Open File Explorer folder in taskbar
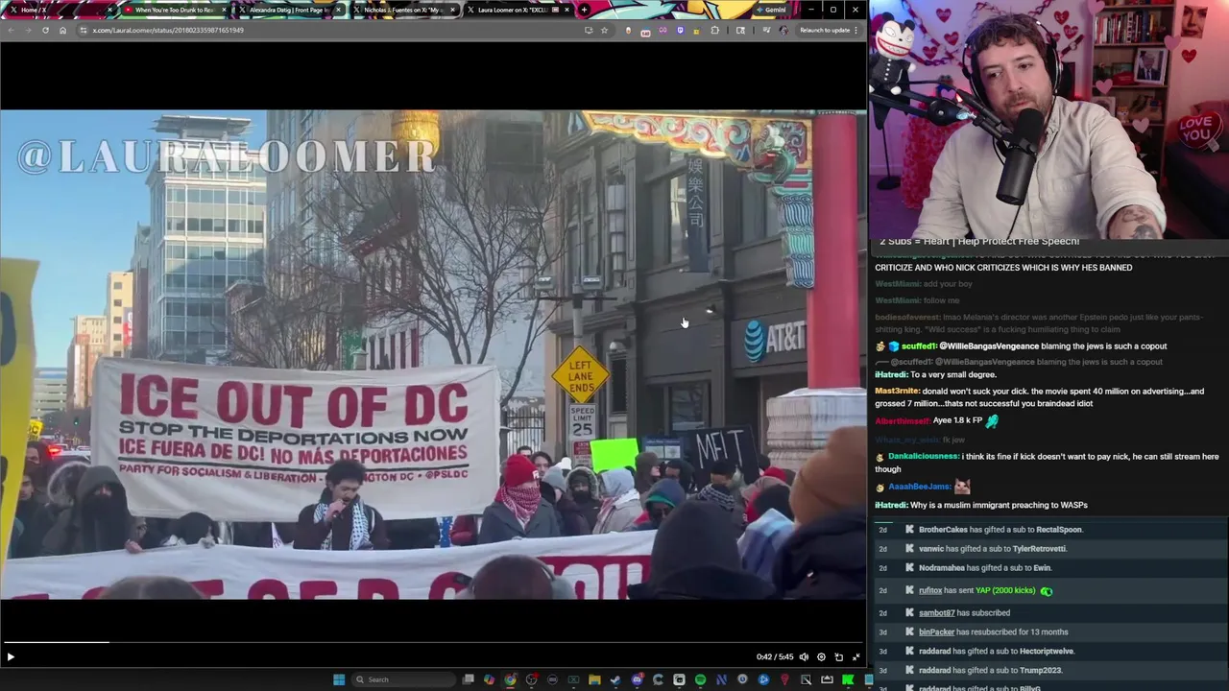Image resolution: width=1229 pixels, height=691 pixels. point(594,679)
